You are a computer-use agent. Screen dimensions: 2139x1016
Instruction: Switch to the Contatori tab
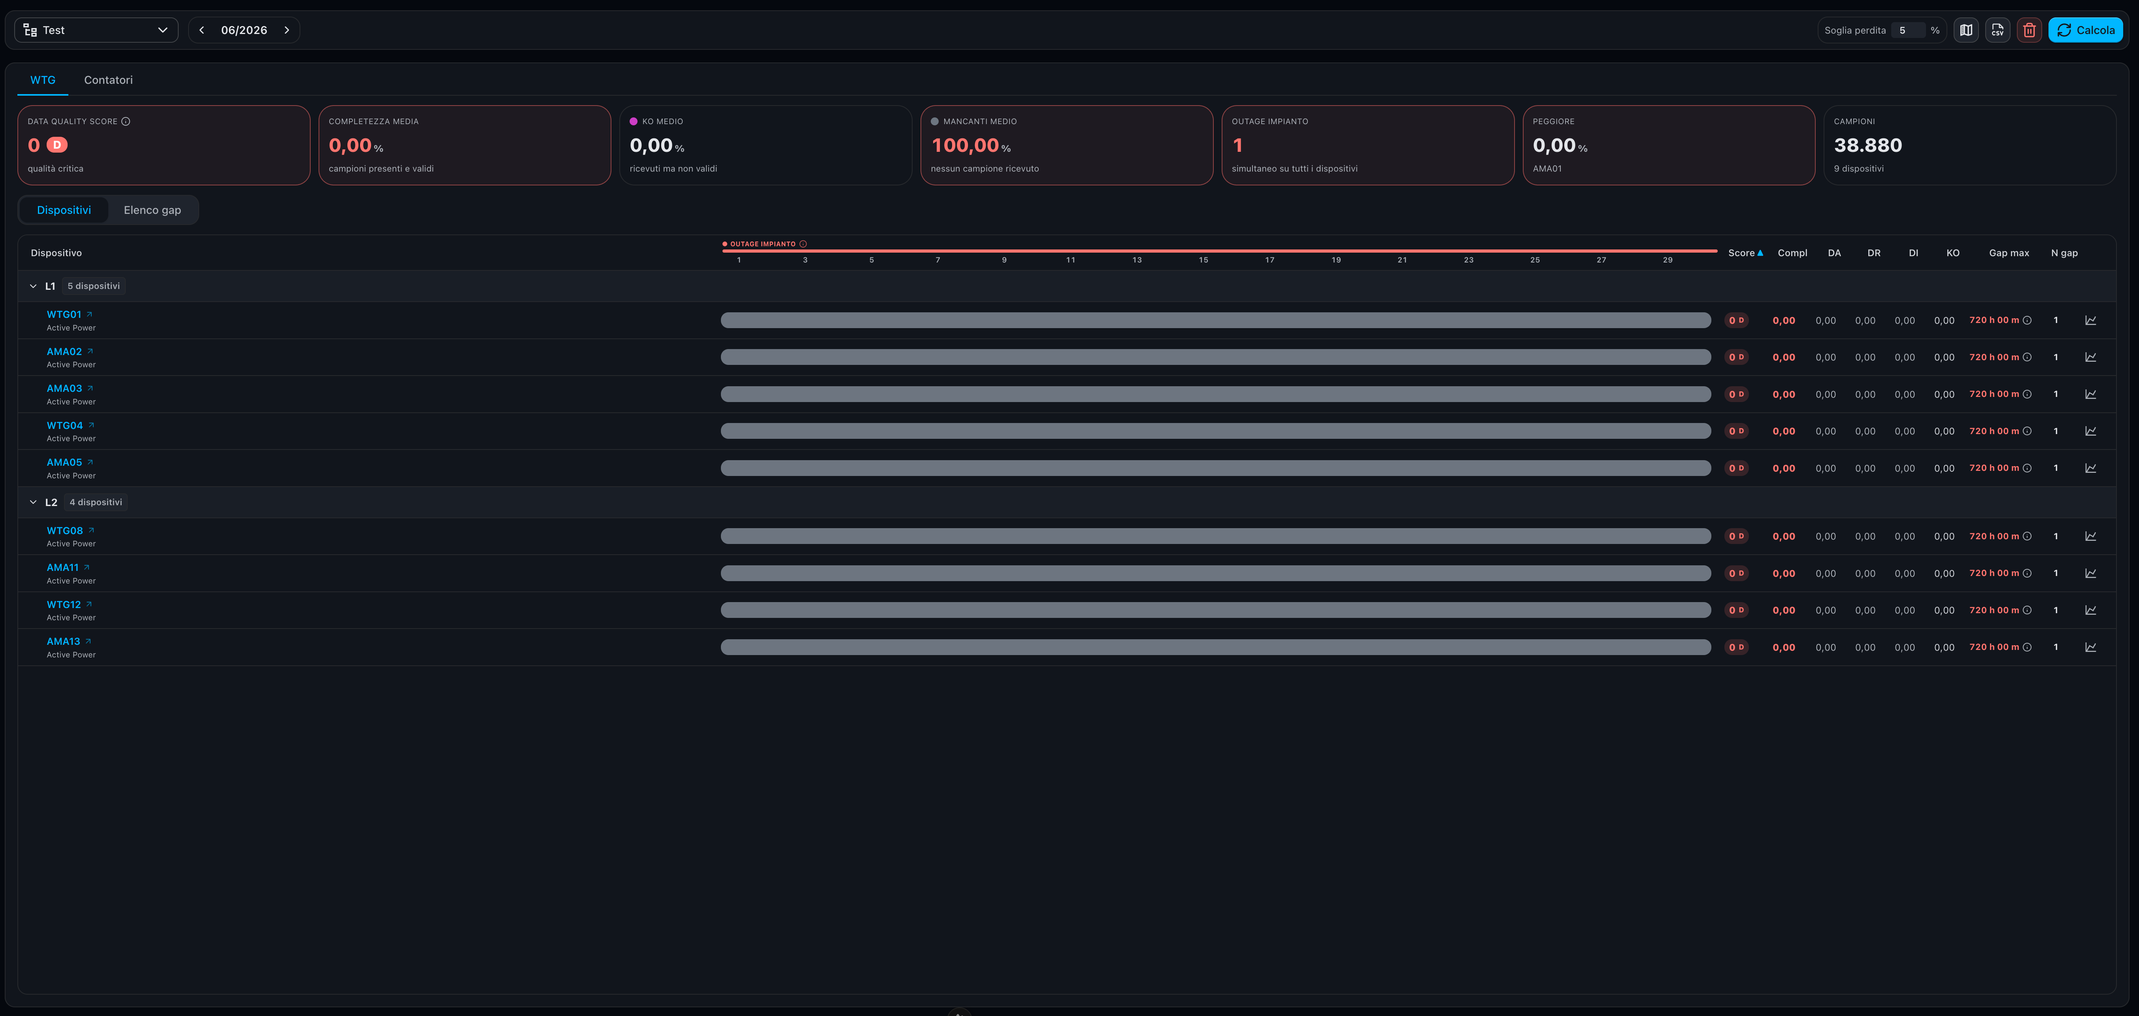(x=108, y=80)
